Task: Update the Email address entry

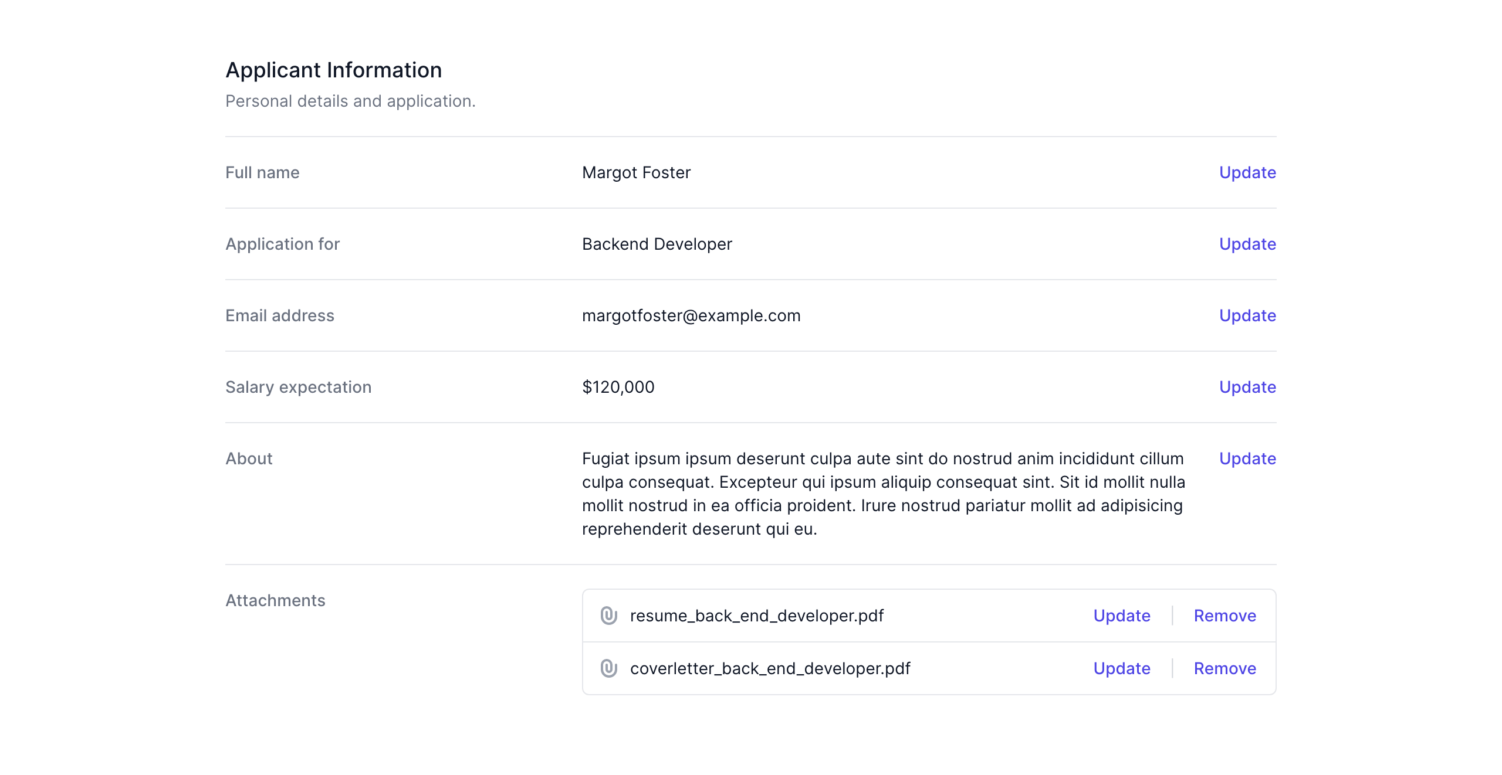Action: [1247, 315]
